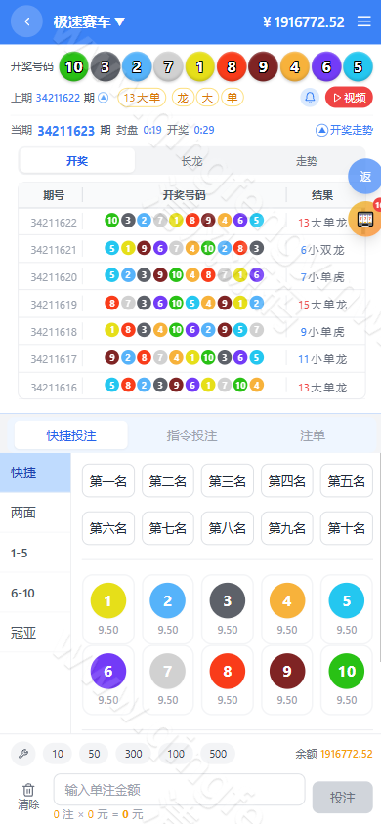
Task: Toggle the 第二名 position option
Action: (168, 480)
